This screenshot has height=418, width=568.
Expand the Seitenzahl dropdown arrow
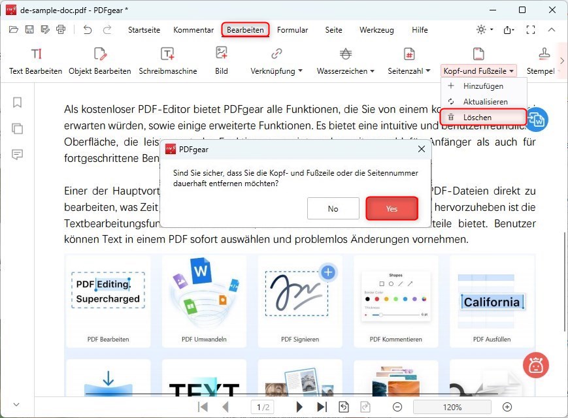click(x=428, y=71)
